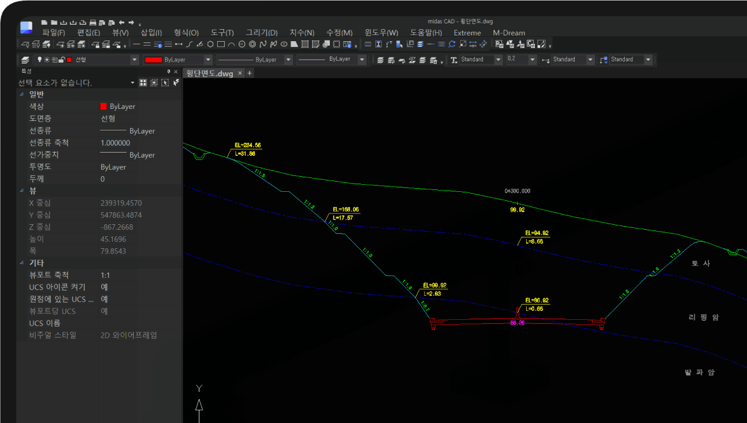The height and width of the screenshot is (423, 747).
Task: Click the New file icon in quick access
Action: pos(44,22)
